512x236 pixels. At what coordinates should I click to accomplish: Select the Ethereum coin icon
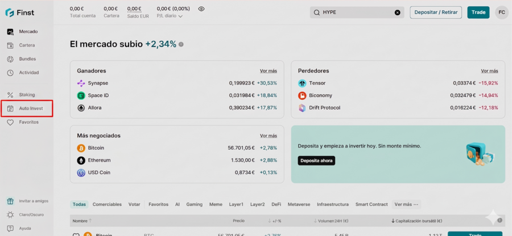pos(81,160)
